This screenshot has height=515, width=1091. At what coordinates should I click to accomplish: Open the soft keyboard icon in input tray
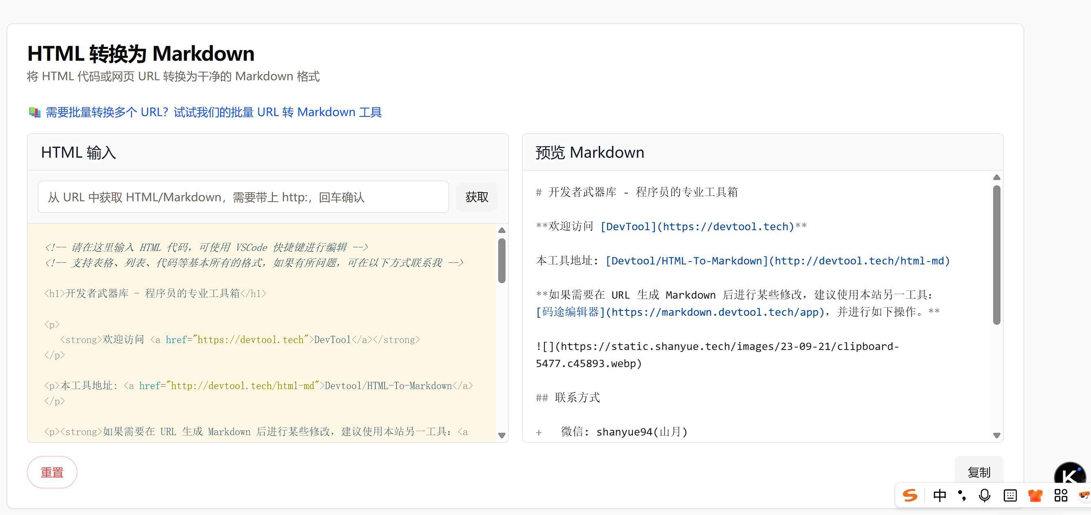1010,495
